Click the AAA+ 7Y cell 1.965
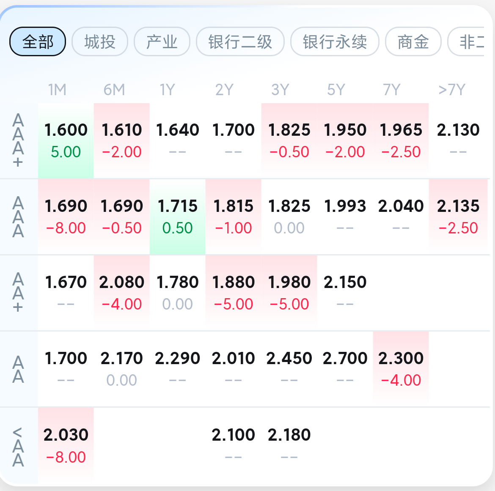This screenshot has width=495, height=491. pyautogui.click(x=401, y=141)
